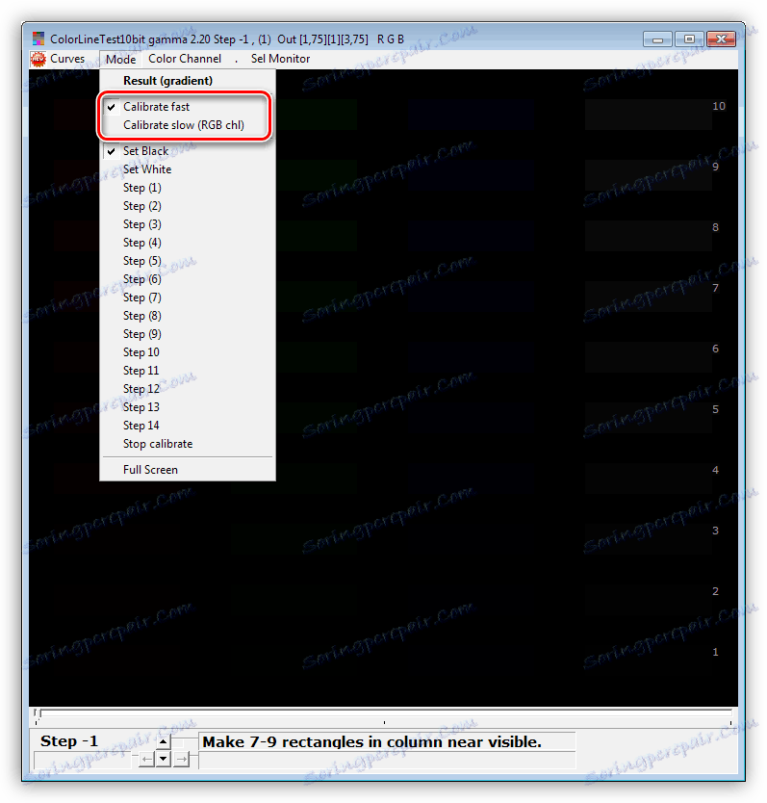Choose Step (3) from the menu
This screenshot has width=767, height=803.
point(188,224)
